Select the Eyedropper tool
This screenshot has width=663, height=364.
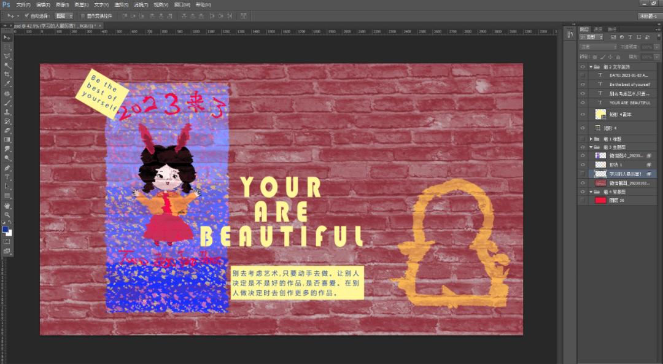point(7,84)
